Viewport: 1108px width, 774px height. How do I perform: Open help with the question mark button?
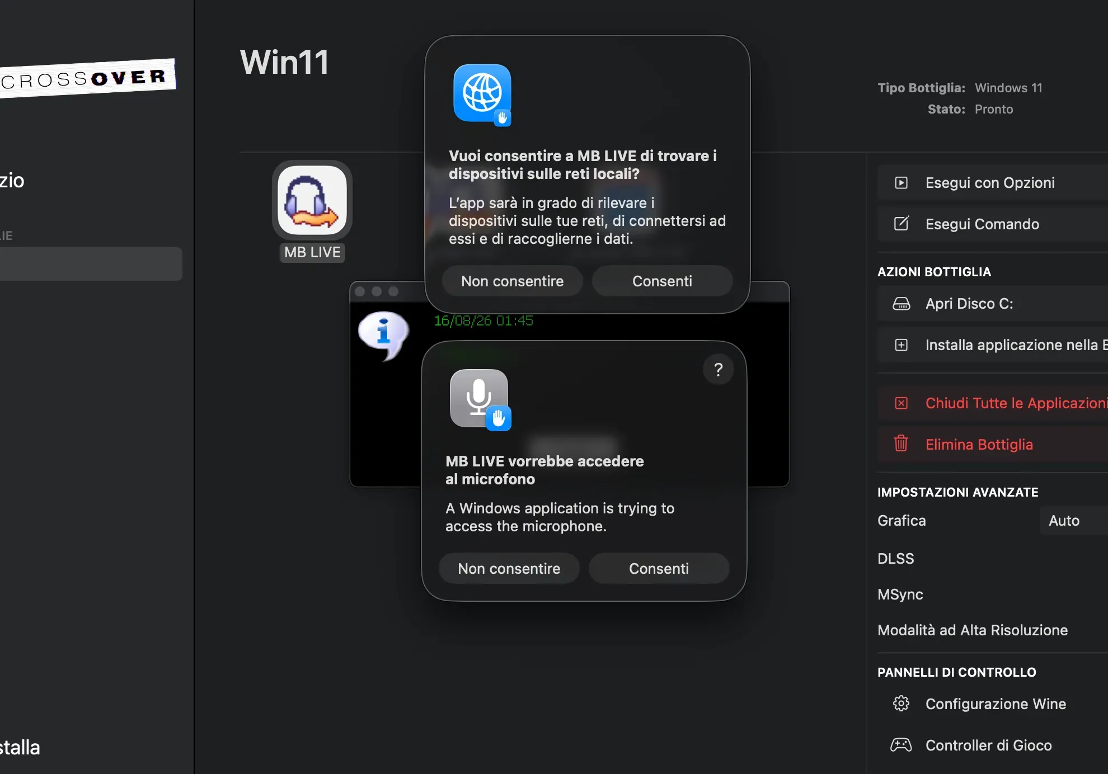click(719, 370)
